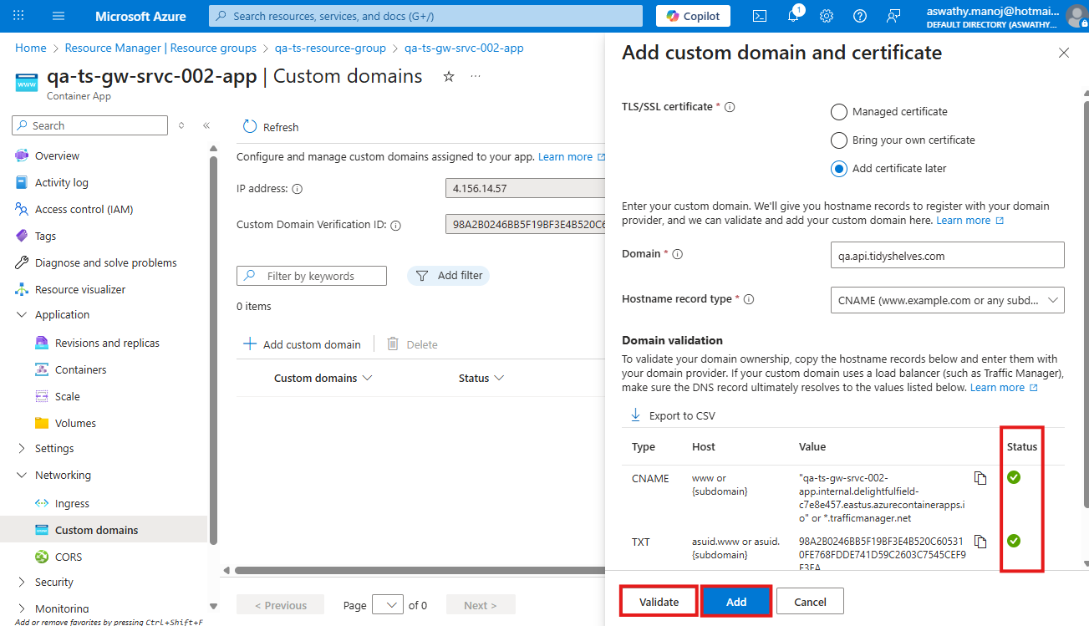Click the info icon beside Domain label
The image size is (1089, 626).
(678, 254)
